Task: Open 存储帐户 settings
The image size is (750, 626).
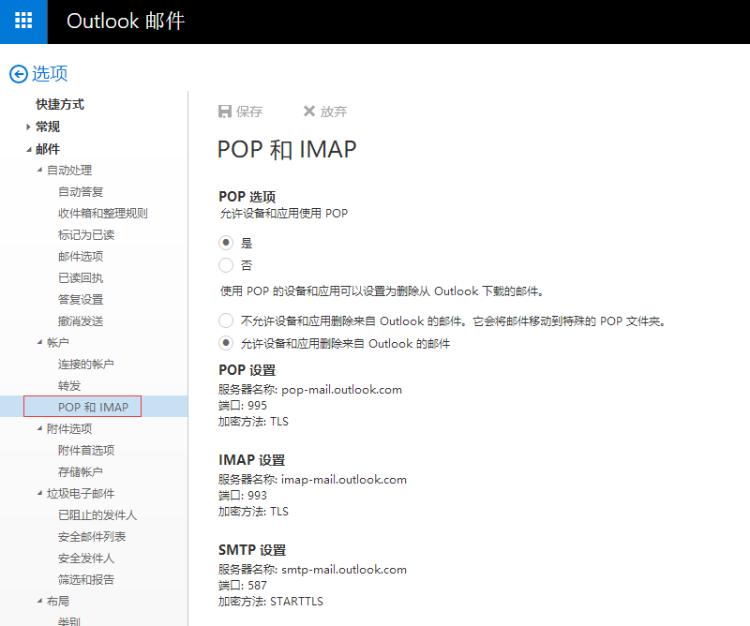Action: [81, 471]
